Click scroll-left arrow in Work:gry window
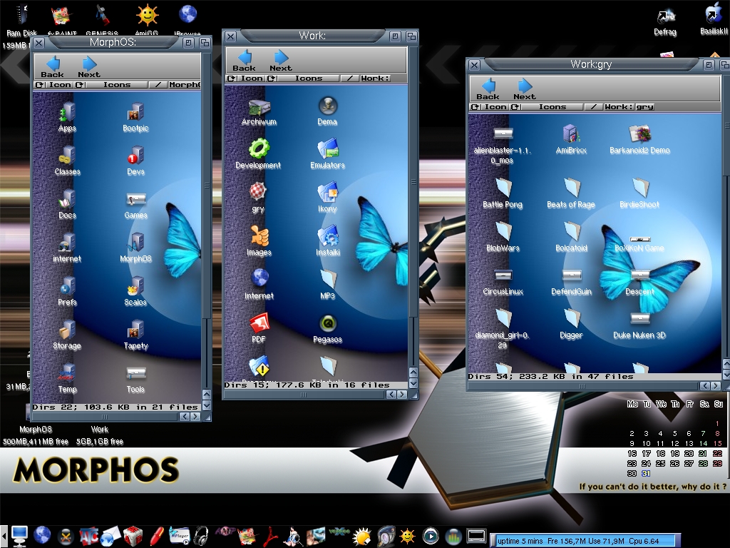The image size is (730, 548). [x=705, y=386]
